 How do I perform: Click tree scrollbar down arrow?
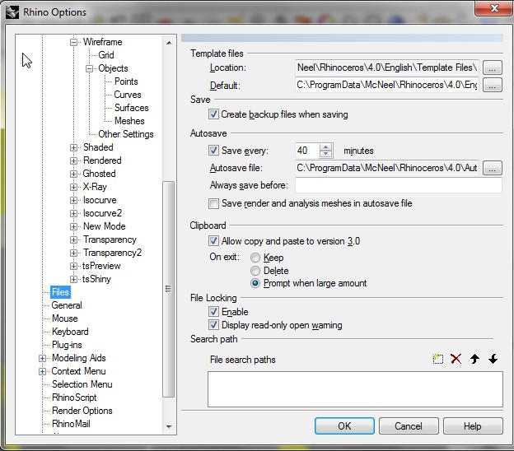(x=169, y=426)
